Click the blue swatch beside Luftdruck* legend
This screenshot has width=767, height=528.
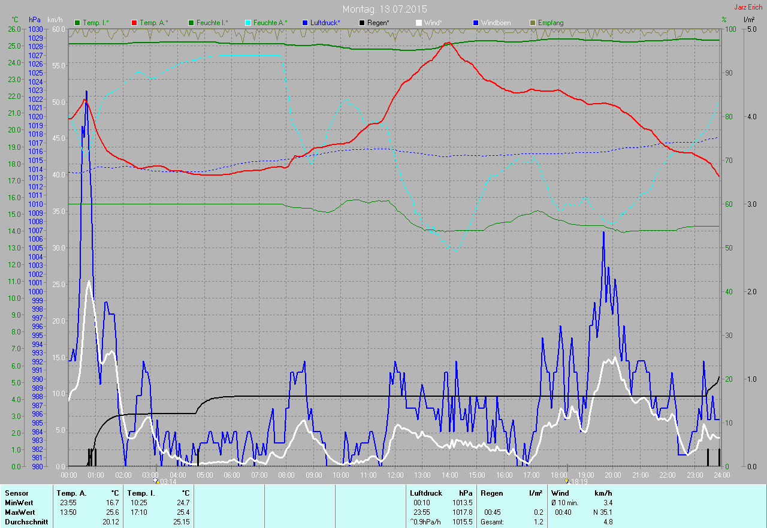pyautogui.click(x=305, y=23)
